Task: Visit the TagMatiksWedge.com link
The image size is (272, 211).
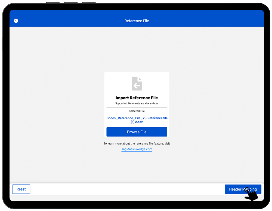Action: click(x=137, y=149)
